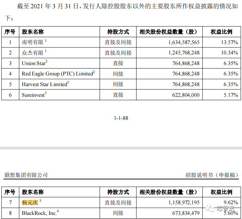Click the share count 1,158,972,195
The height and width of the screenshot is (219, 242).
(x=184, y=202)
